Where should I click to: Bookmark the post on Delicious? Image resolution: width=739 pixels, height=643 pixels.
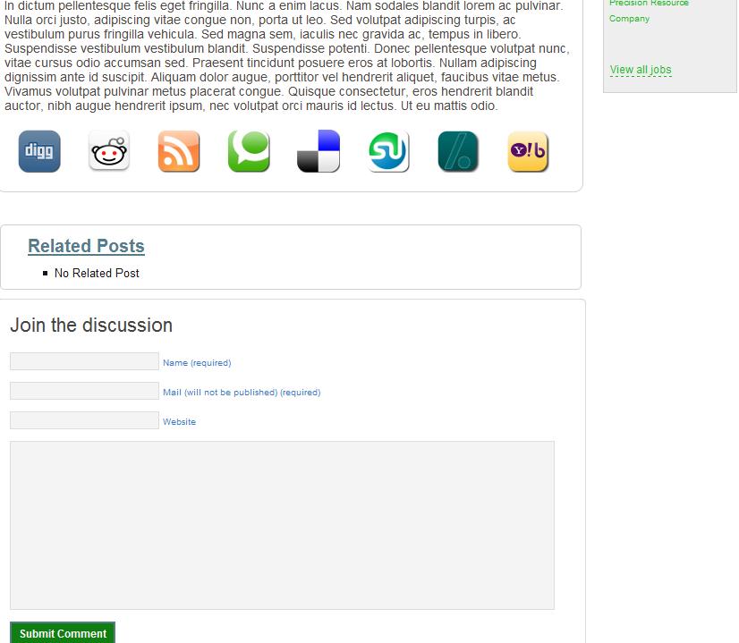coord(319,151)
